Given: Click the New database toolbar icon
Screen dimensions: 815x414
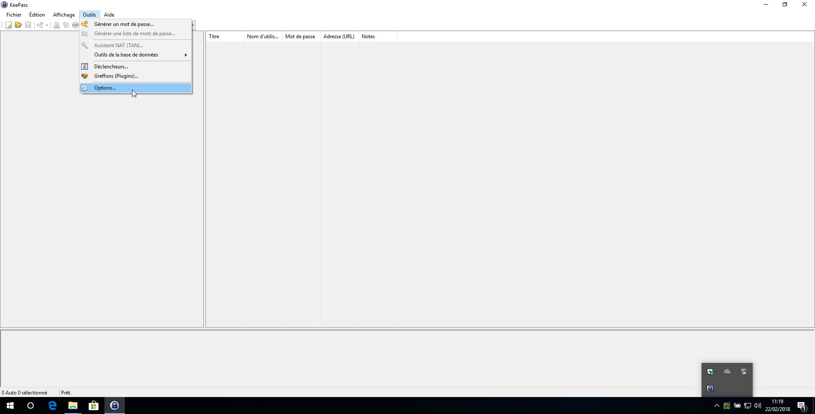Looking at the screenshot, I should click(8, 25).
